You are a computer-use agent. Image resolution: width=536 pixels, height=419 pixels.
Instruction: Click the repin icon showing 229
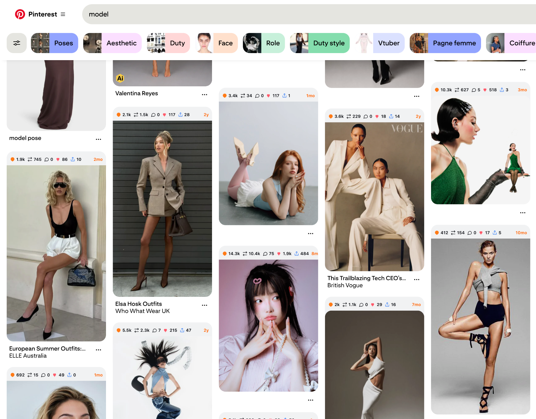[349, 117]
